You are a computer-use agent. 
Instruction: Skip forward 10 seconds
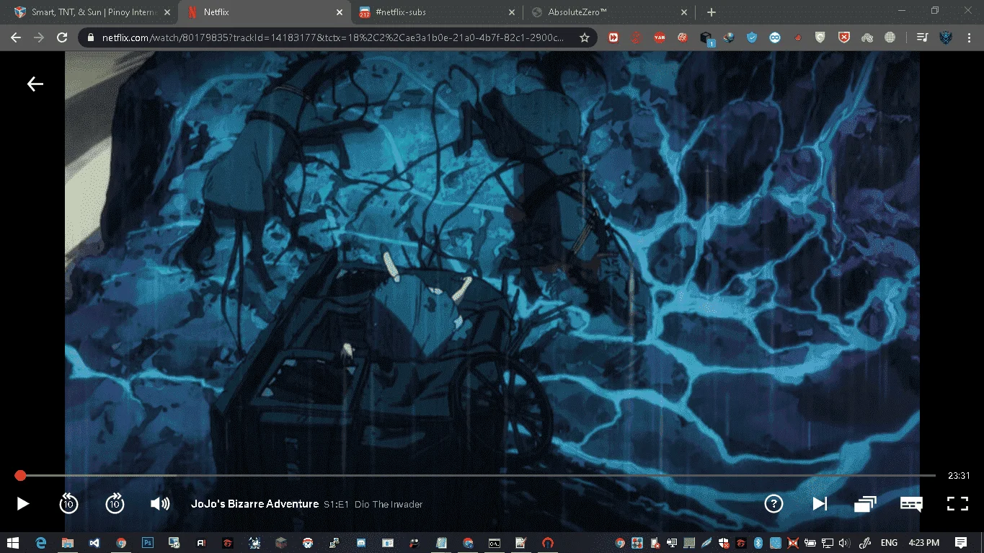[115, 503]
